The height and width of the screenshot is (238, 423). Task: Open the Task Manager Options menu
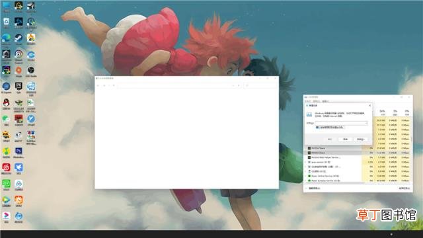pos(316,101)
